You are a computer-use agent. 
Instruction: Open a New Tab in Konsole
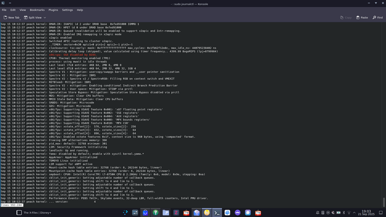[11, 17]
